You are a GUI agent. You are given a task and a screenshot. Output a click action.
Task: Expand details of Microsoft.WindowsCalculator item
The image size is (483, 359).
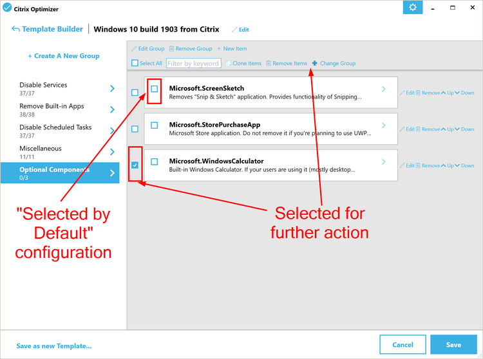[384, 161]
